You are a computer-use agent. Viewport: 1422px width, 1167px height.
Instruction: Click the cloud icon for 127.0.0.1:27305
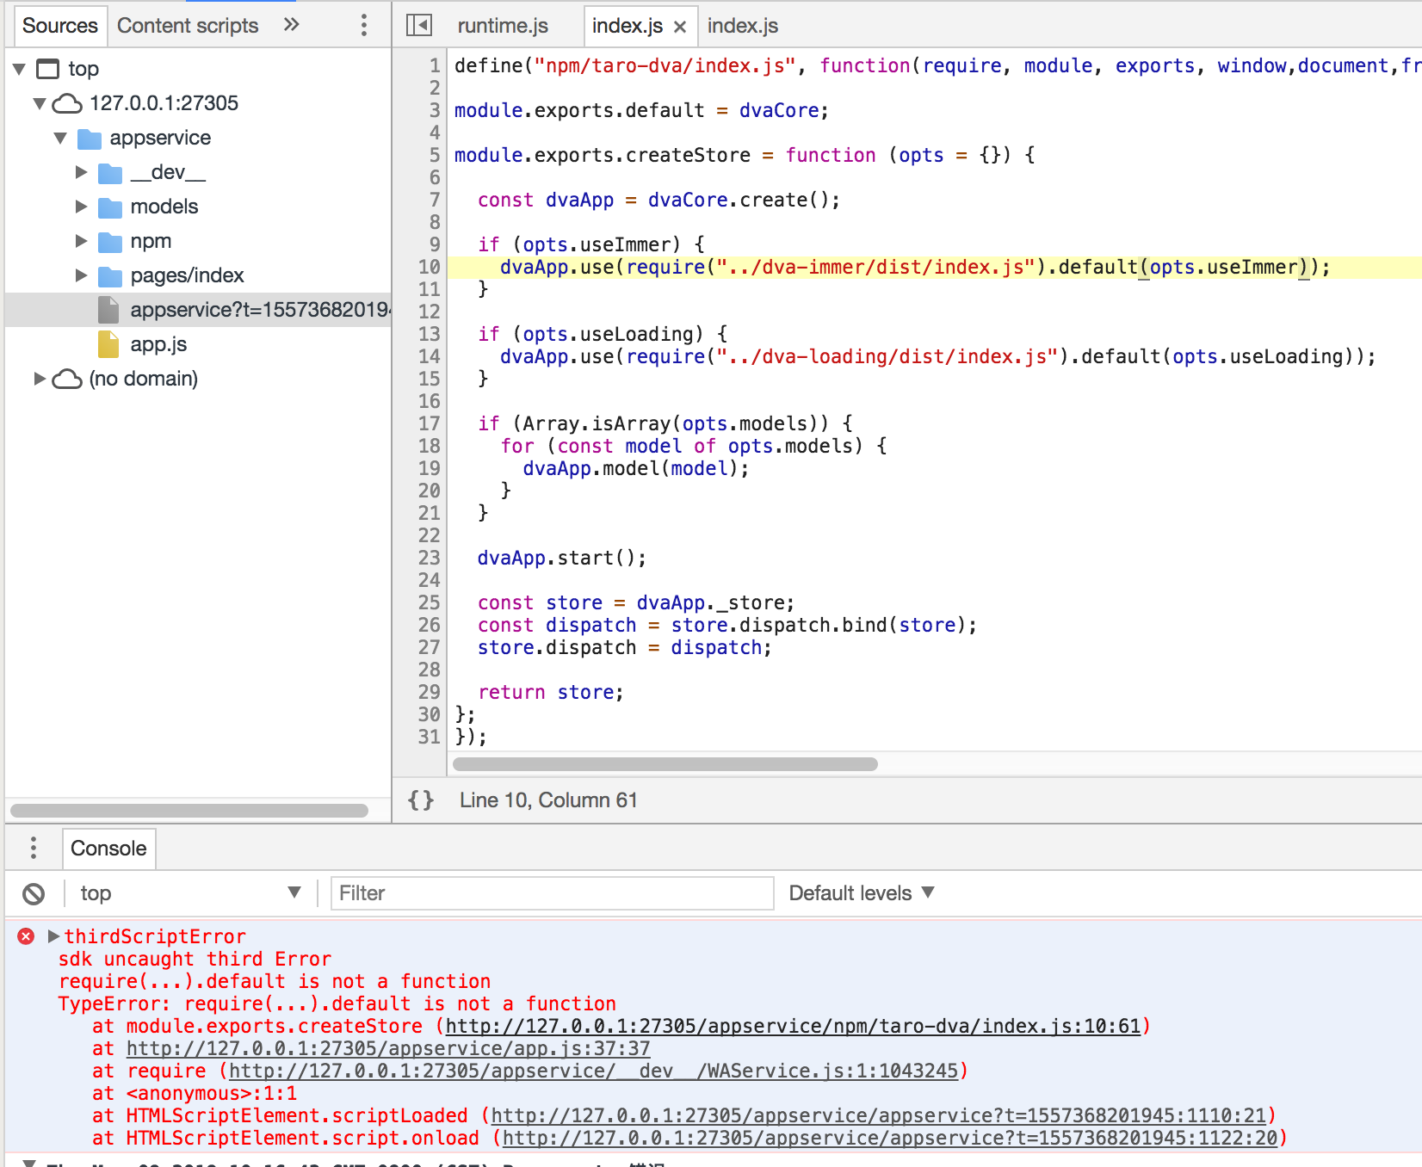(x=67, y=103)
